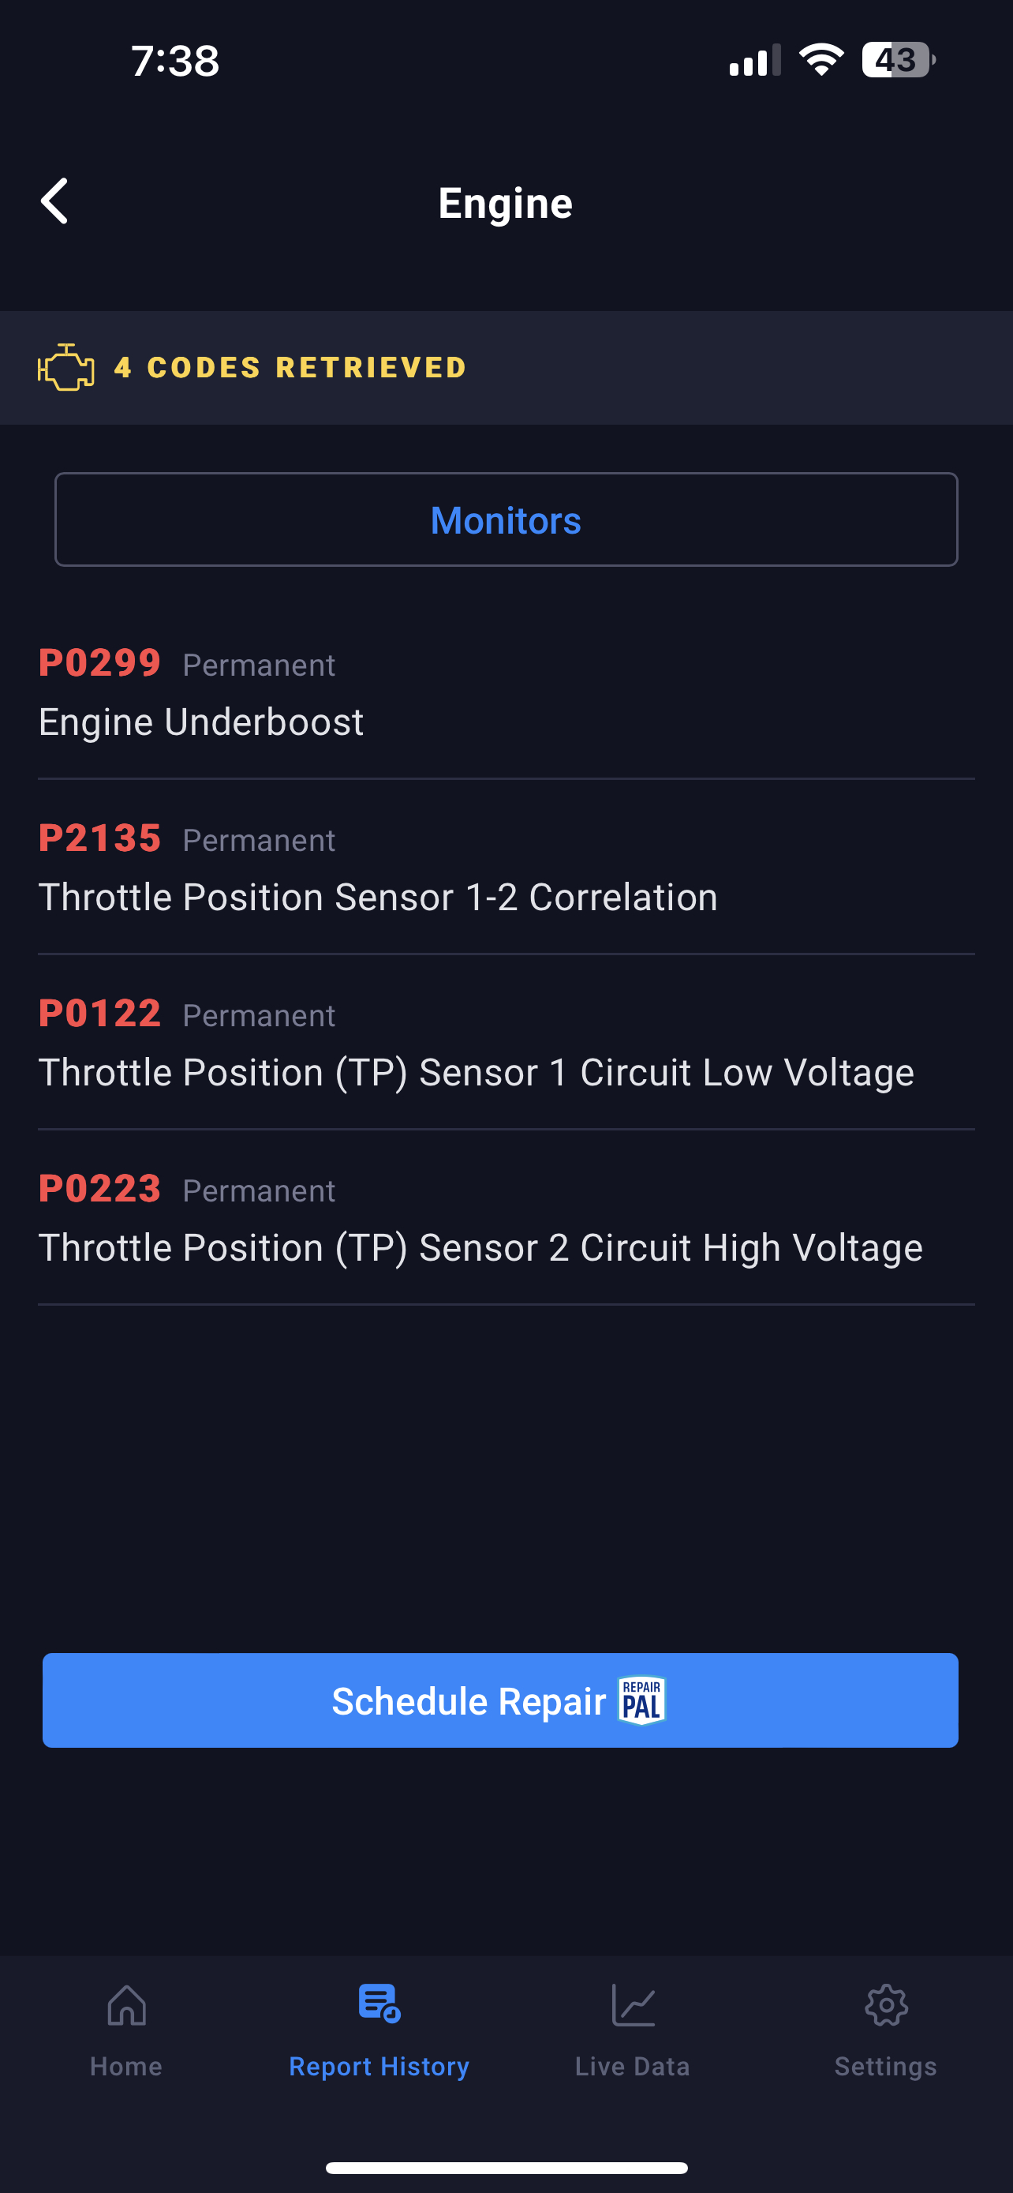
Task: Tap the Settings tab label
Action: pyautogui.click(x=885, y=2067)
